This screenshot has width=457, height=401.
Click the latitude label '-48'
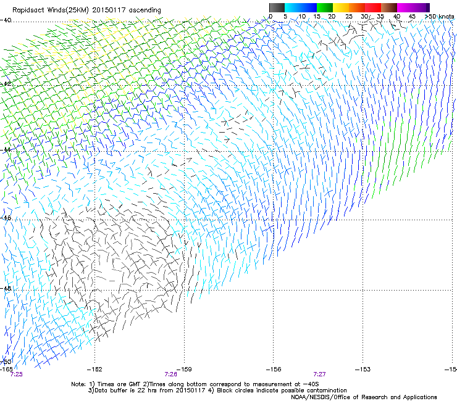pyautogui.click(x=6, y=288)
